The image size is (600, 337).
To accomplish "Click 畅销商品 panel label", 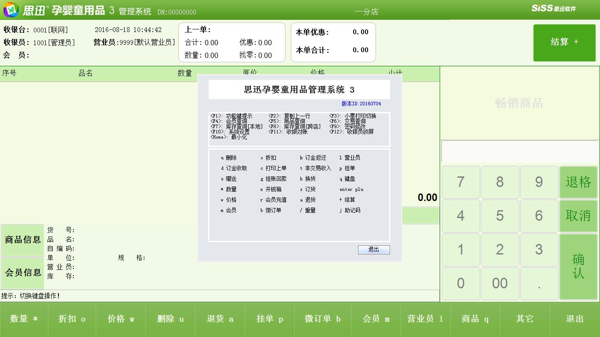I will click(x=519, y=103).
